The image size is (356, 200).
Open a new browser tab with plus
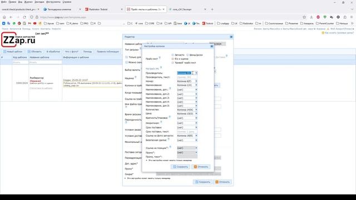[212, 9]
